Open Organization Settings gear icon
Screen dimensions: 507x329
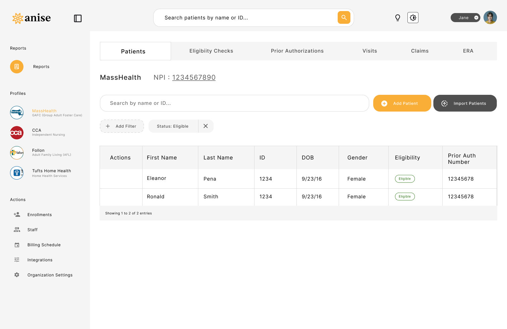coord(17,275)
